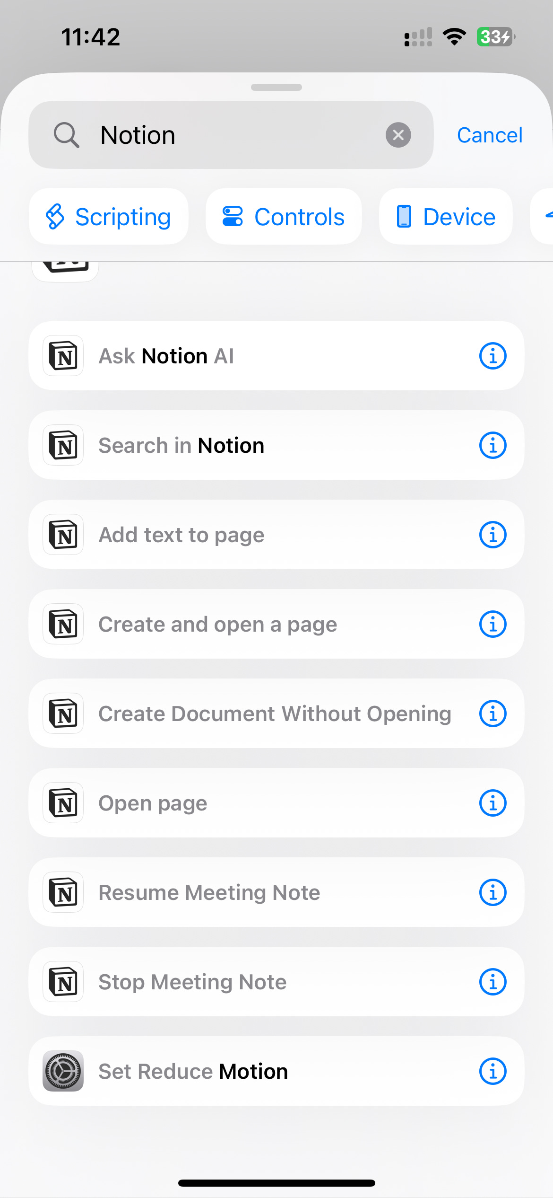Tap the sheet grabber handle

tap(276, 87)
